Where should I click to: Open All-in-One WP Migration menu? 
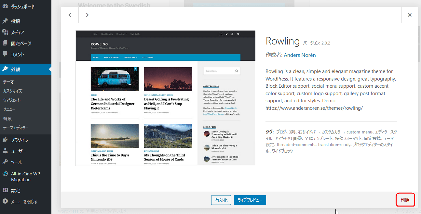point(25,176)
